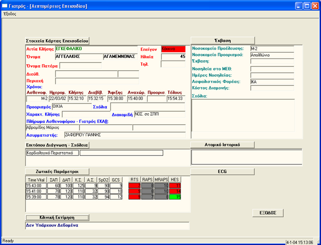Click the empty Τηλ. phone field

coord(173,64)
